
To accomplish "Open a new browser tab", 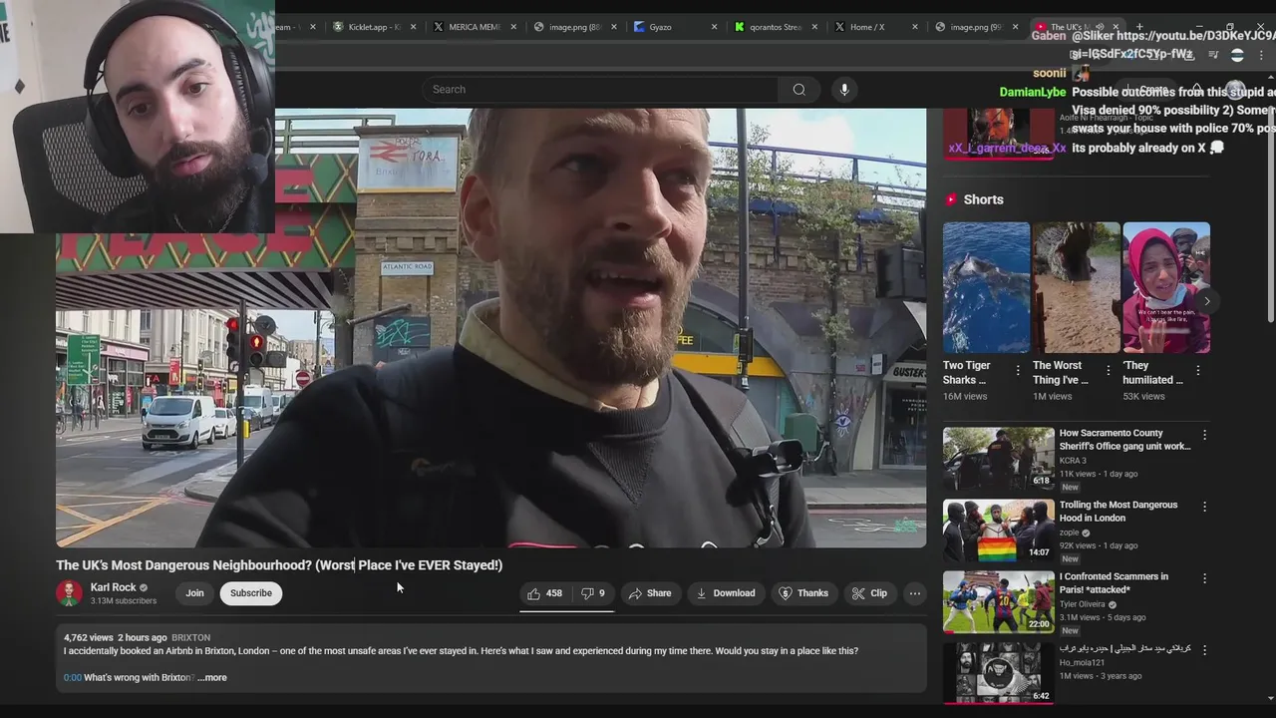I will pyautogui.click(x=1139, y=27).
